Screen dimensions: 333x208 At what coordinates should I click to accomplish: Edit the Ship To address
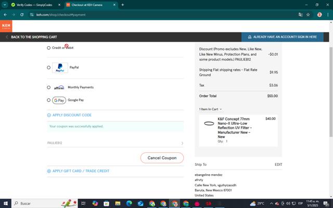click(278, 164)
